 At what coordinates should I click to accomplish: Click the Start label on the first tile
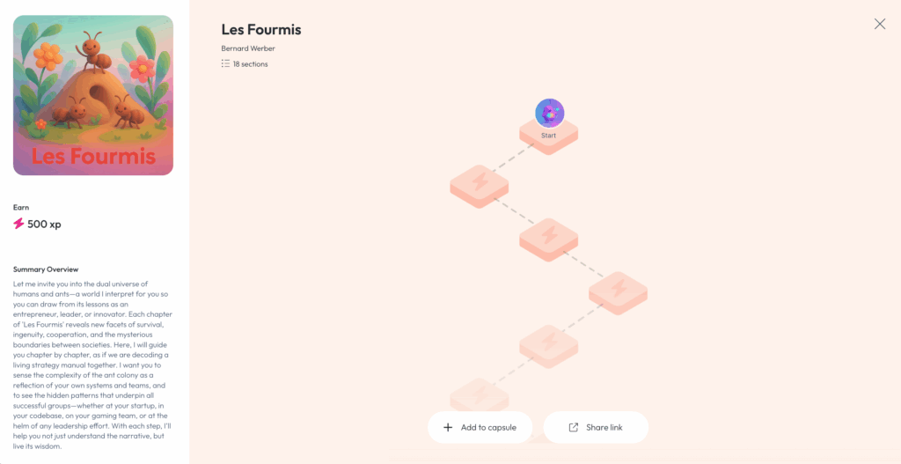(x=548, y=136)
